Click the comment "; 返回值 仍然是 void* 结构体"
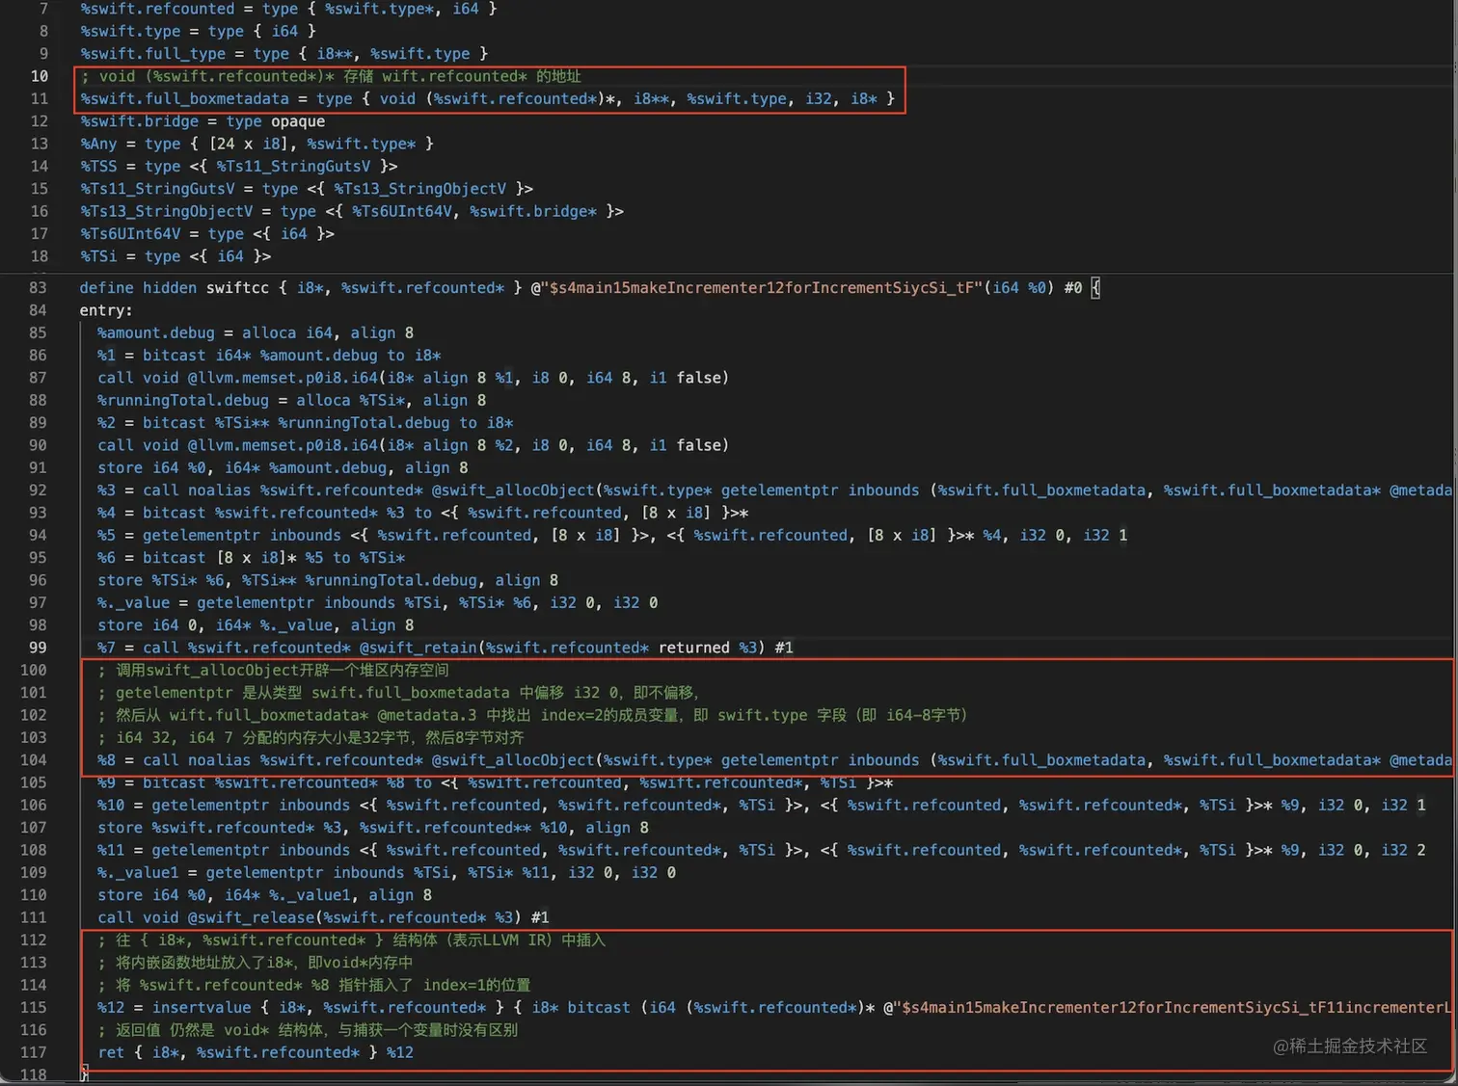This screenshot has width=1458, height=1086. tap(308, 1029)
